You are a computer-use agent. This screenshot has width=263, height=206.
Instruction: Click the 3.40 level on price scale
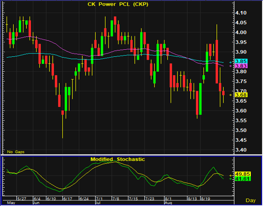pyautogui.click(x=241, y=150)
